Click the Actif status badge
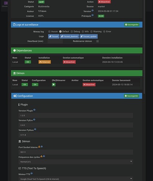This screenshot has width=153, height=181. pyautogui.click(x=41, y=2)
